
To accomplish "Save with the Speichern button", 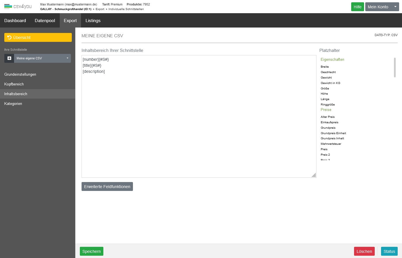I will (x=91, y=251).
